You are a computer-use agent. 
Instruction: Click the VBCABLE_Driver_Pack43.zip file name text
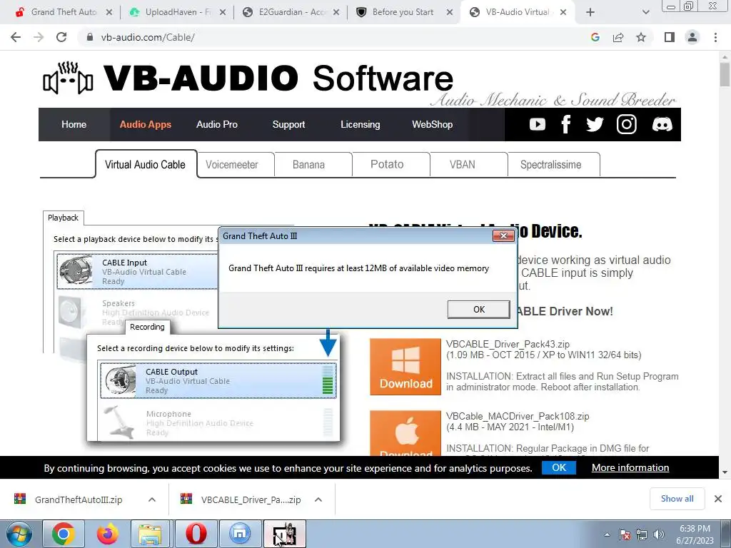point(508,344)
